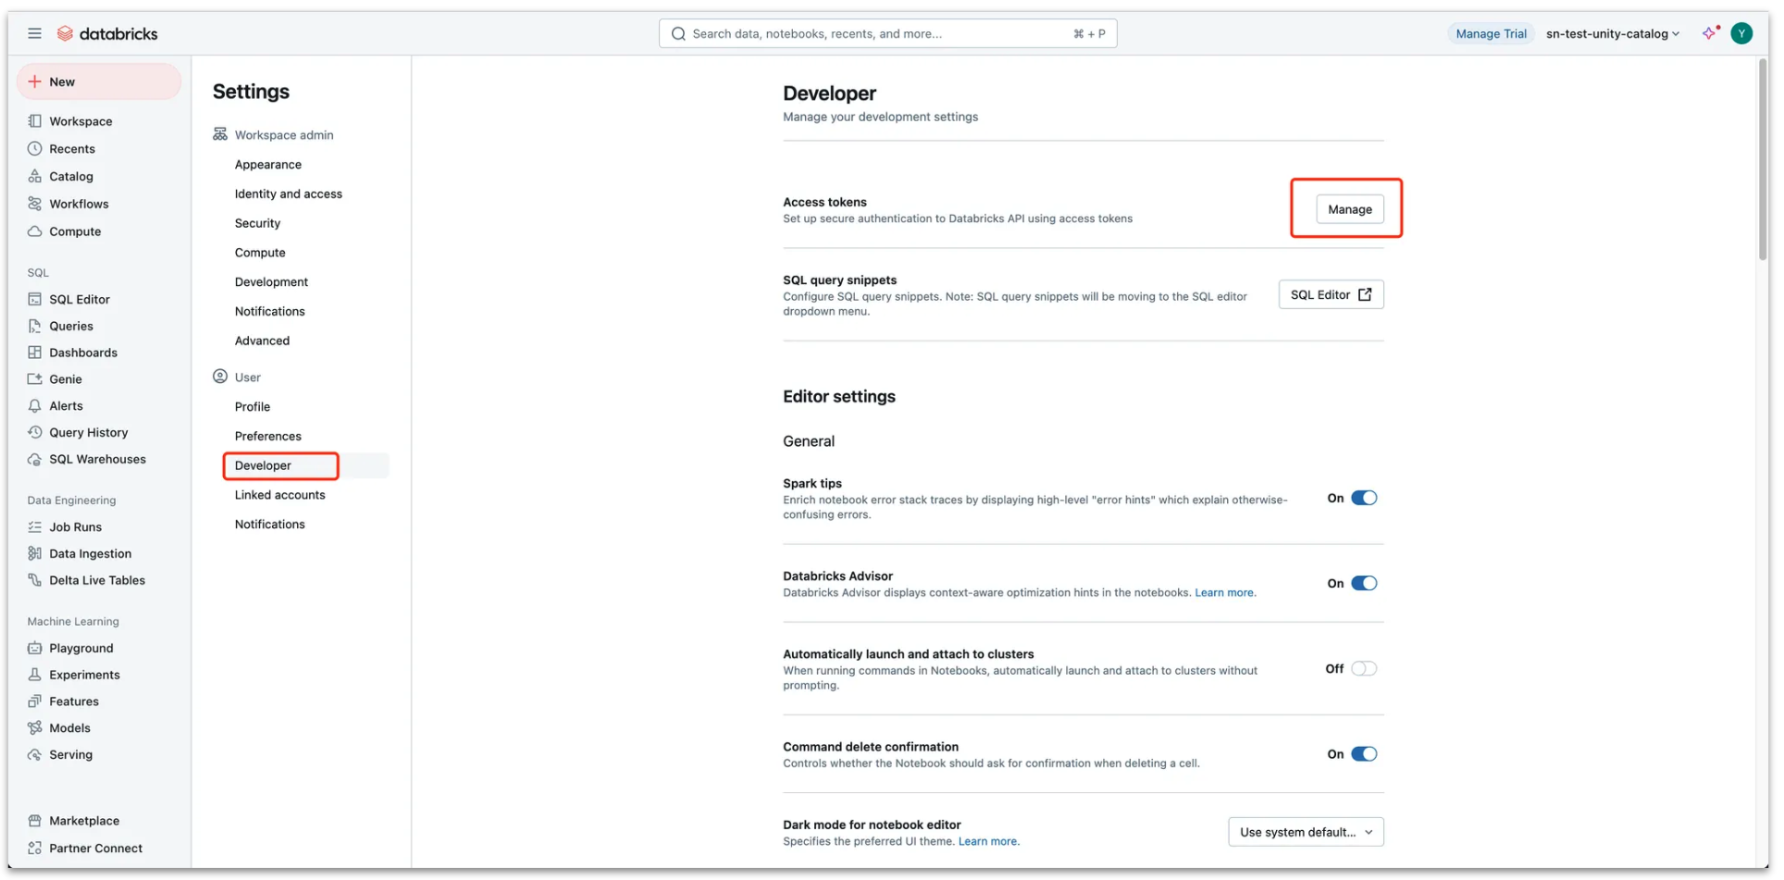Open Genie in the SQL section
The image size is (1784, 880).
(x=65, y=379)
